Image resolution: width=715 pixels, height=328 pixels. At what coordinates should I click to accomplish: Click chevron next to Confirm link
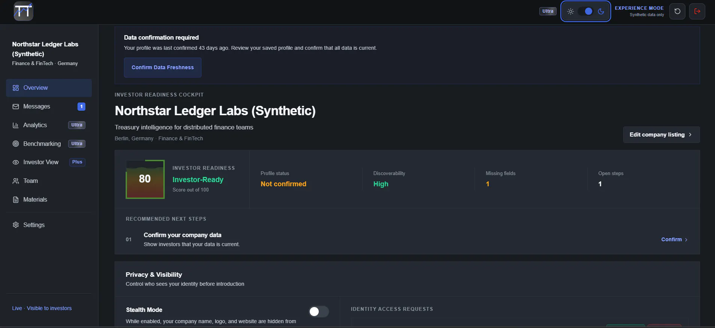pyautogui.click(x=686, y=240)
